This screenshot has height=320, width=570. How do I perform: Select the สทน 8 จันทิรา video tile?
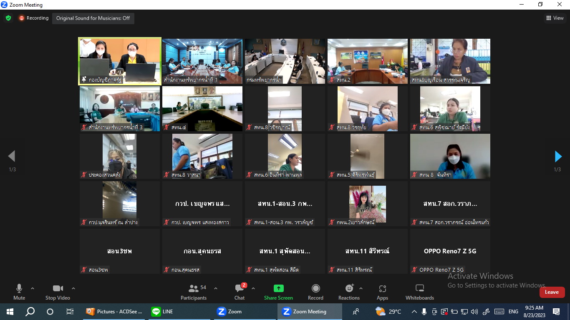click(450, 156)
